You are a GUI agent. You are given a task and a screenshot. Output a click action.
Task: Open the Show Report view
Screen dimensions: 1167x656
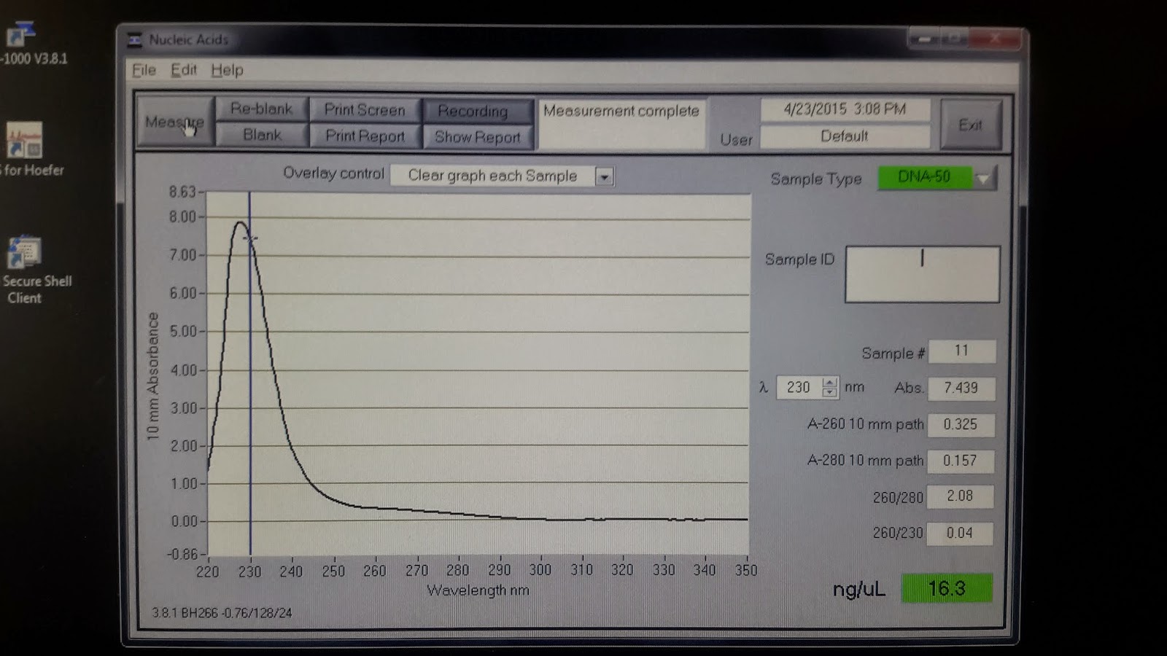pos(478,136)
